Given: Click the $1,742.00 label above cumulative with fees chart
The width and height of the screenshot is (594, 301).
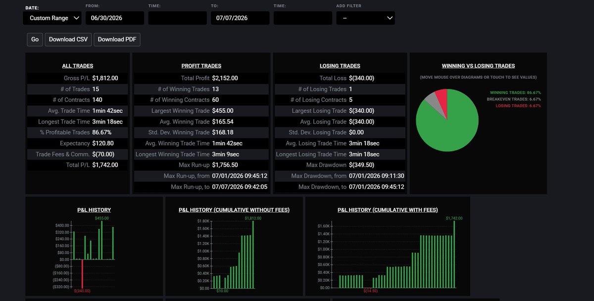Looking at the screenshot, I should (x=454, y=218).
